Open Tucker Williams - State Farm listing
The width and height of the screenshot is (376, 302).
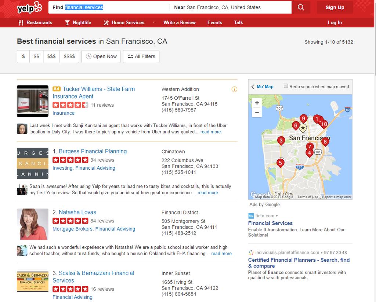94,93
